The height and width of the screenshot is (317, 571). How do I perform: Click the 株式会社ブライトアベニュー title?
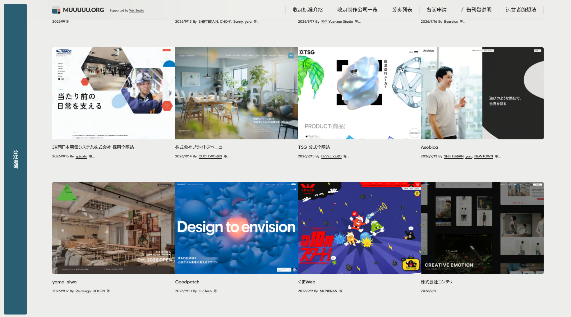(x=200, y=147)
